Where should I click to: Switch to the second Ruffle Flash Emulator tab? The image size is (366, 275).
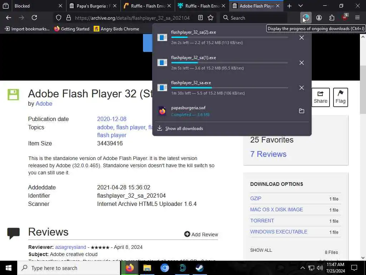coord(202,6)
